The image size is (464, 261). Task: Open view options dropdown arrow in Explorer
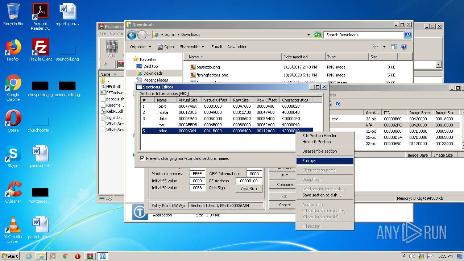click(384, 47)
